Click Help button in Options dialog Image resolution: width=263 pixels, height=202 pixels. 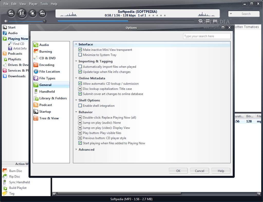click(221, 171)
